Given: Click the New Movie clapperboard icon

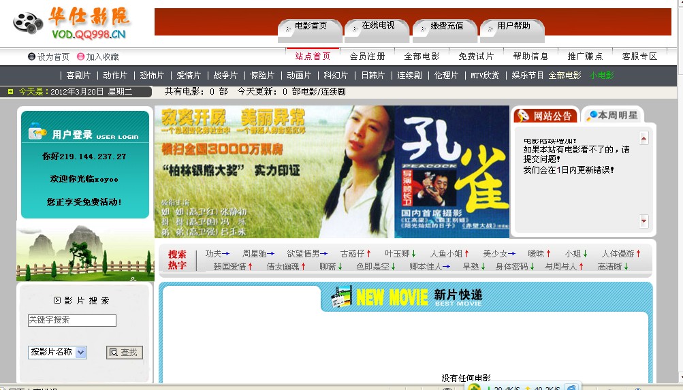Looking at the screenshot, I should 342,297.
